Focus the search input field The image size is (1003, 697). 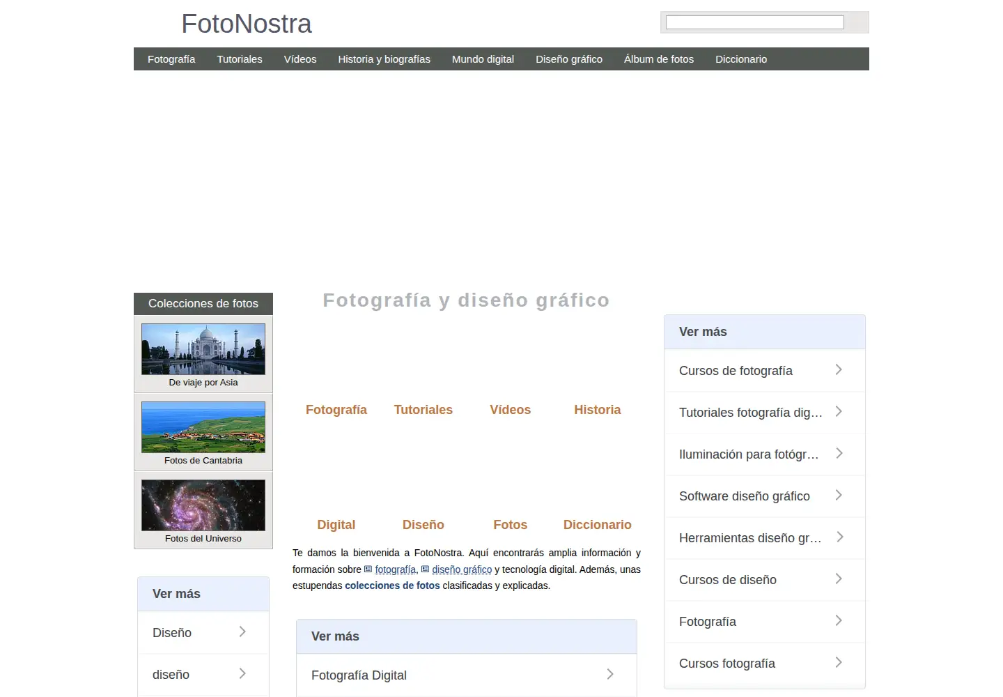click(x=755, y=22)
